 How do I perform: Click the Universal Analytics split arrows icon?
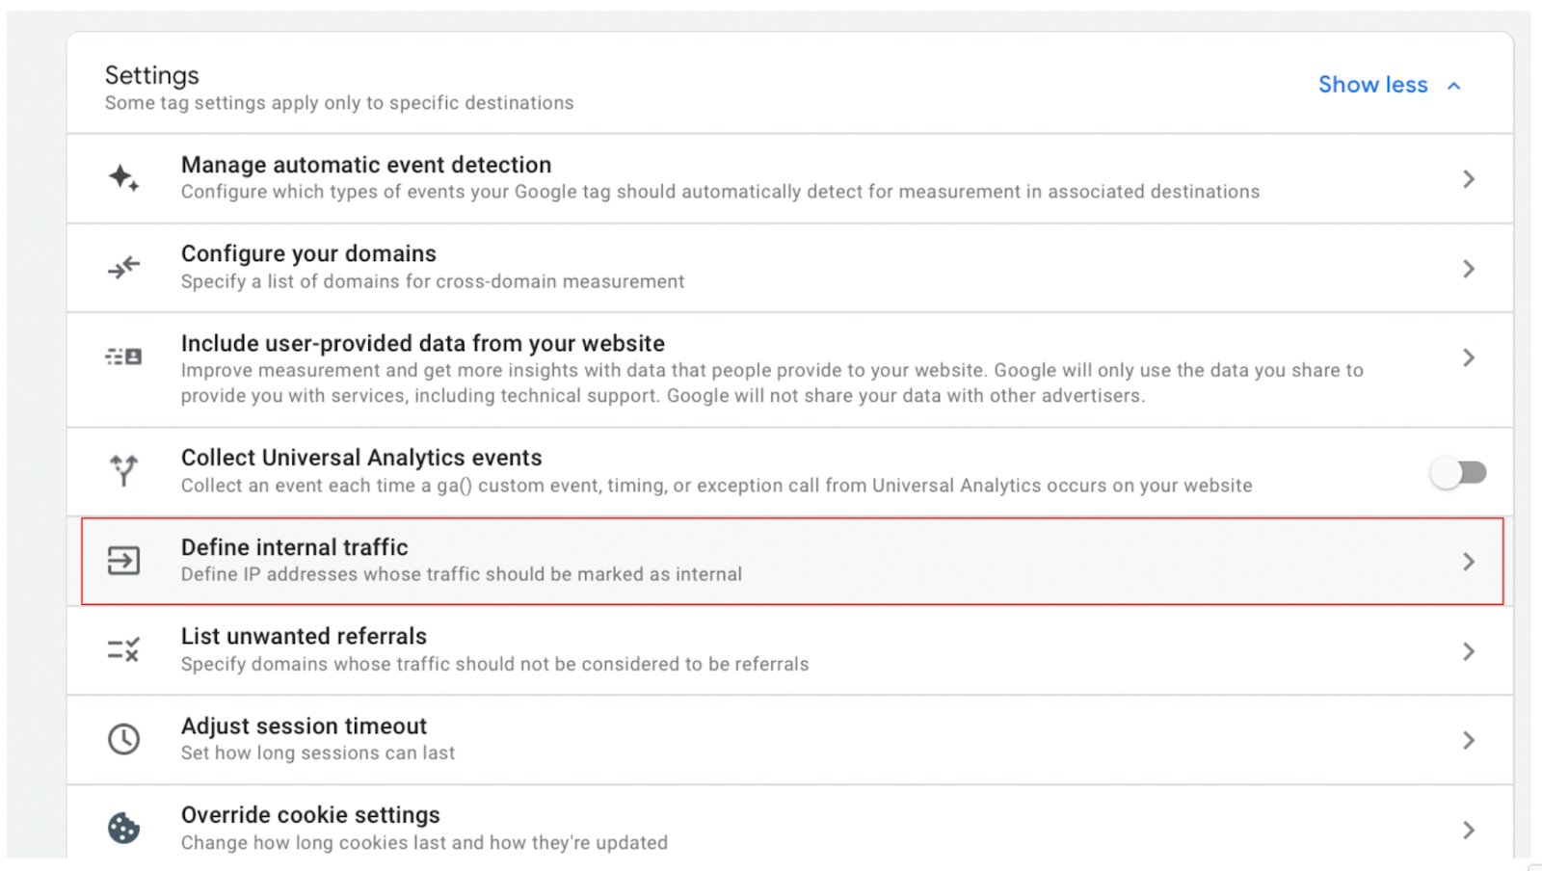point(123,470)
